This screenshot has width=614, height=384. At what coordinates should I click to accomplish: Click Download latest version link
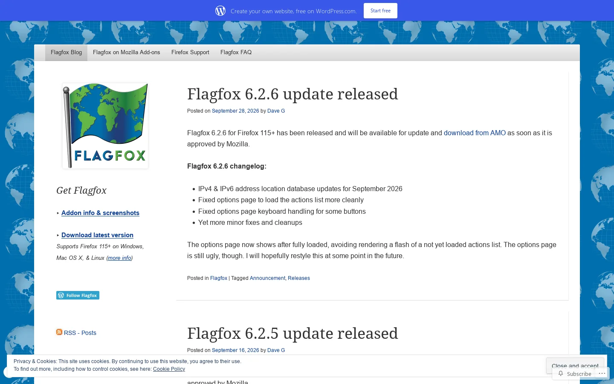click(97, 235)
